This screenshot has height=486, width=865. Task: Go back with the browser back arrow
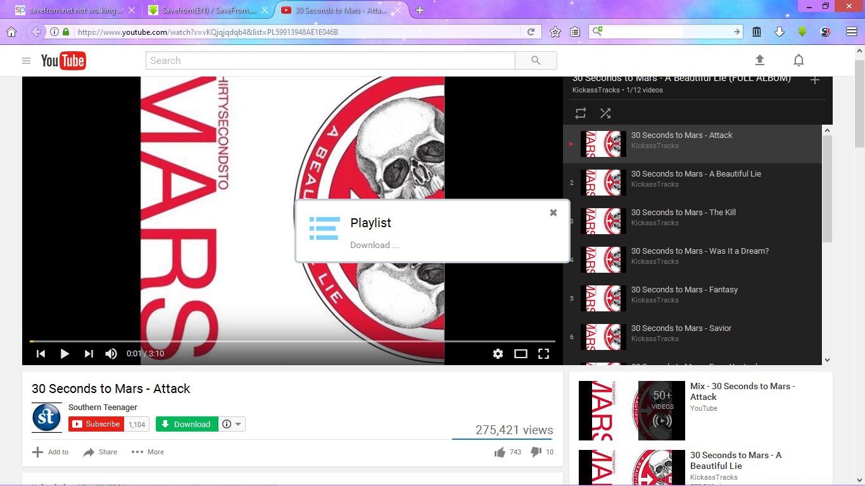pyautogui.click(x=36, y=32)
